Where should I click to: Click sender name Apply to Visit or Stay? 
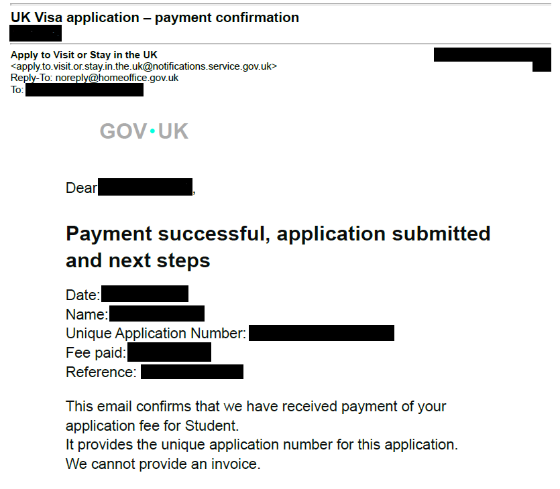(x=84, y=55)
